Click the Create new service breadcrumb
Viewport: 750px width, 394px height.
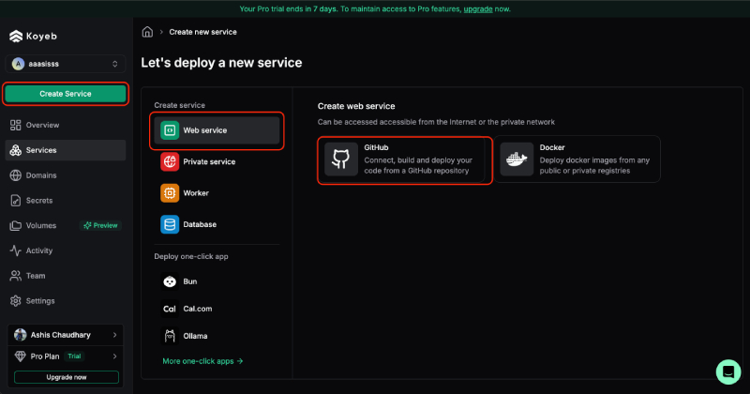click(202, 32)
